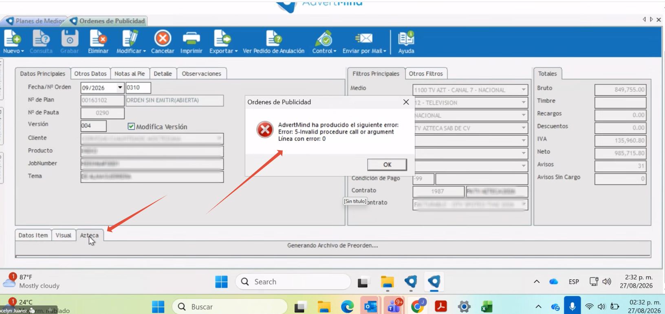Image resolution: width=665 pixels, height=314 pixels.
Task: Open the Notas al Pie tab
Action: click(x=130, y=74)
